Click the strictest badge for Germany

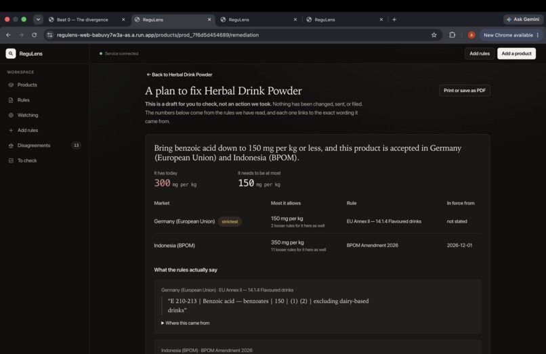pyautogui.click(x=230, y=222)
